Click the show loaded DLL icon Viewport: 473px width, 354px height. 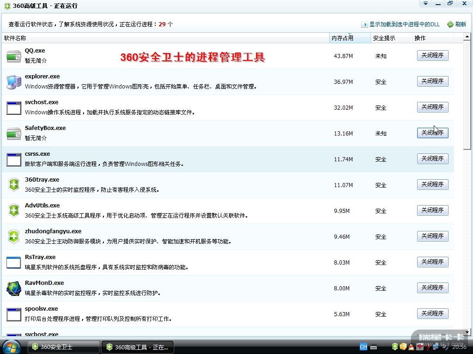tap(364, 24)
